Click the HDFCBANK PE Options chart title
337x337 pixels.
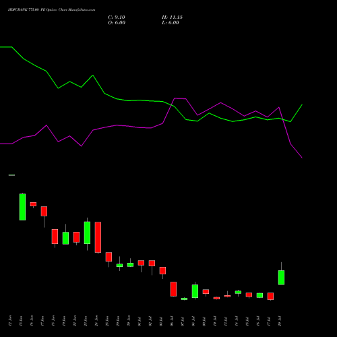click(x=51, y=10)
